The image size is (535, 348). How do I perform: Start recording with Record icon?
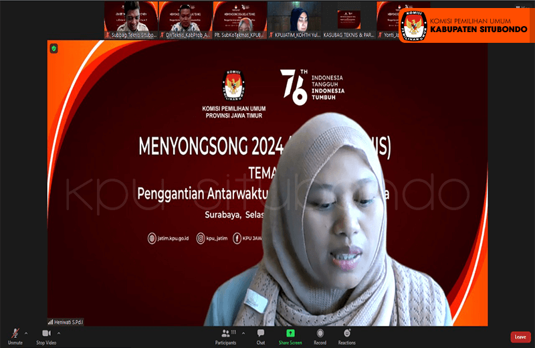pos(320,334)
